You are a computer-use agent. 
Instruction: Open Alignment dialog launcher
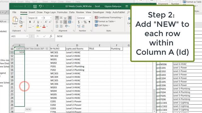point(74,31)
